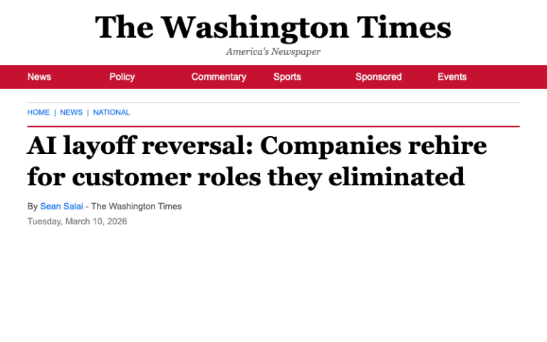Click the separator between NEWS and NATIONAL
This screenshot has height=342, width=547.
[88, 113]
